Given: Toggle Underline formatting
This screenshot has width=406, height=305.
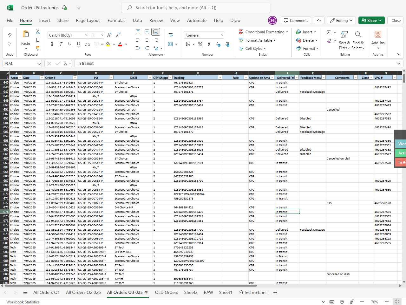Looking at the screenshot, I should coord(69,44).
